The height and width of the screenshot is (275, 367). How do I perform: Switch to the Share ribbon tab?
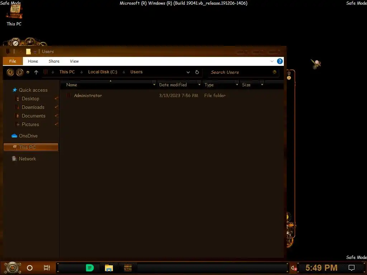click(x=54, y=61)
